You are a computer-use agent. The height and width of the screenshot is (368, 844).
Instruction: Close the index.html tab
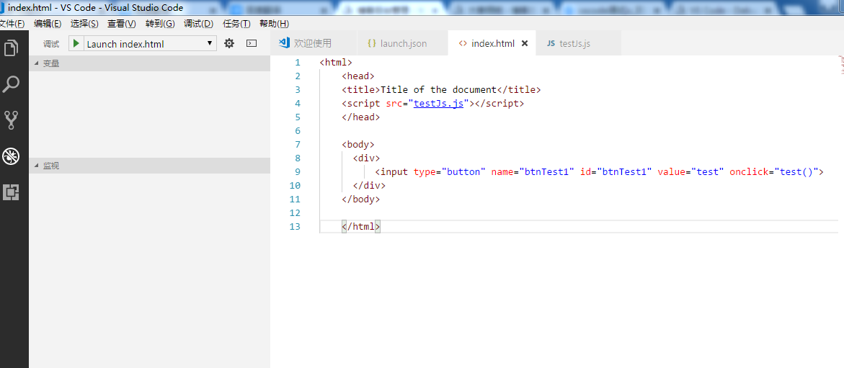point(525,44)
